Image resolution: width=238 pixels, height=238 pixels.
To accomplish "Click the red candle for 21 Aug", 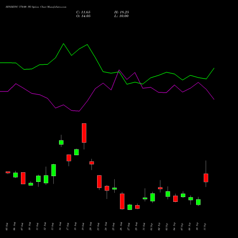I will [x=99, y=181].
